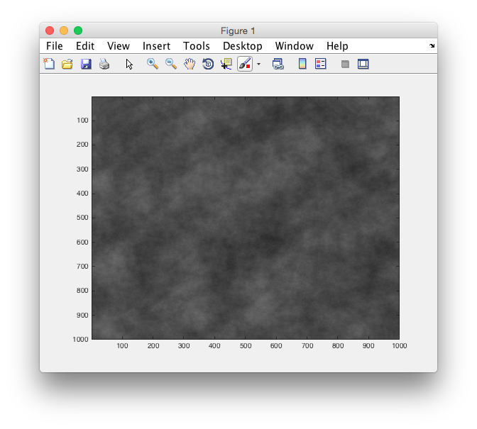Click the y-axis label 300
This screenshot has height=429, width=477.
point(82,169)
